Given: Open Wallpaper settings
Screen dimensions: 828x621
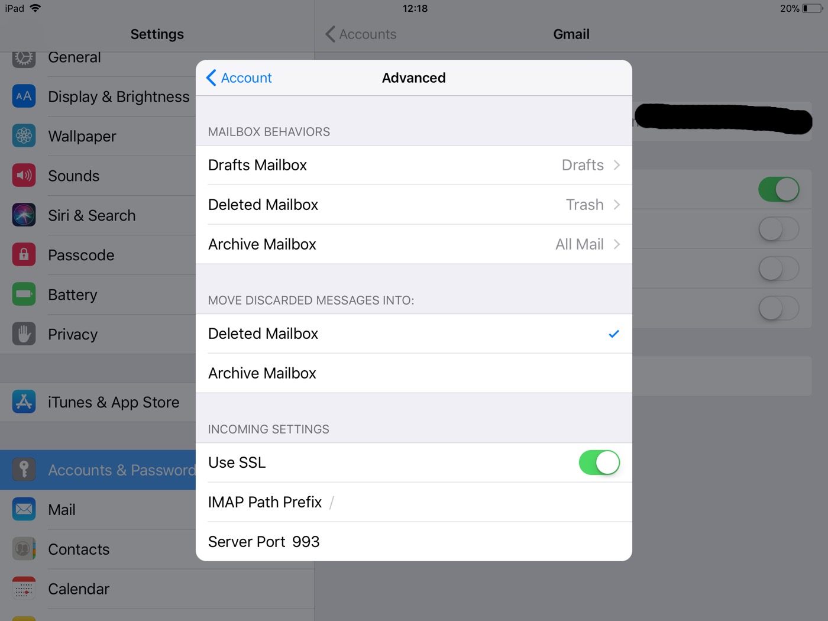Looking at the screenshot, I should click(x=98, y=136).
